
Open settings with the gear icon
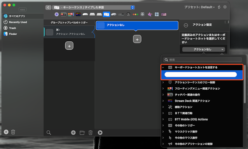point(225,7)
